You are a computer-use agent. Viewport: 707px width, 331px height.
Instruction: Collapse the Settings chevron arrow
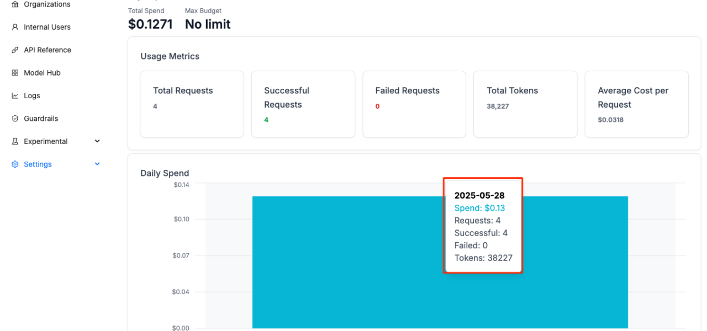pyautogui.click(x=97, y=164)
